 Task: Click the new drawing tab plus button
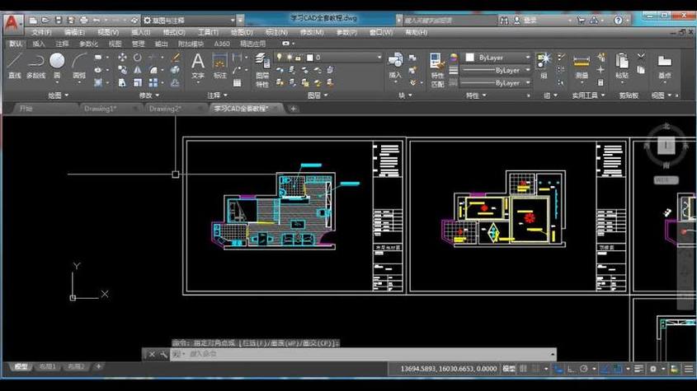[293, 109]
